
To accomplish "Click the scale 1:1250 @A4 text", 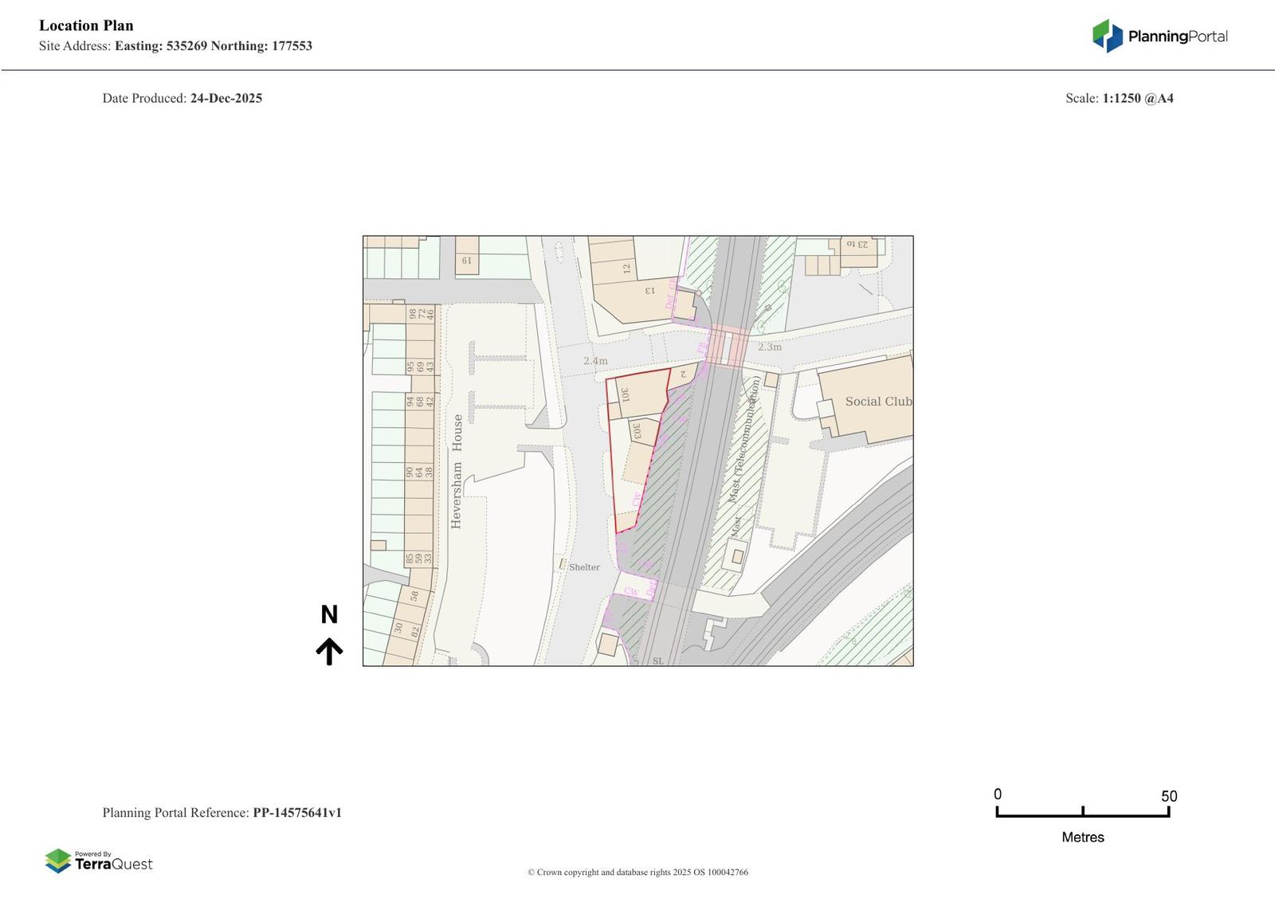I will click(x=1137, y=98).
